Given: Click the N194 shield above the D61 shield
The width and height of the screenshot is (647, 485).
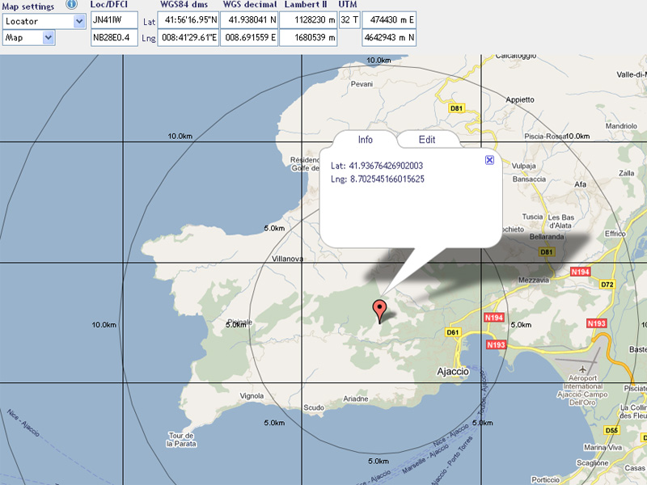Looking at the screenshot, I should 494,318.
